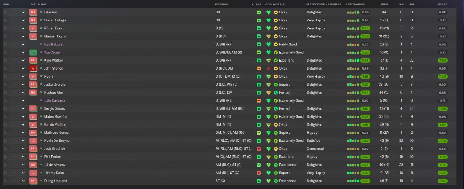This screenshot has height=189, width=464.
Task: Open the selection dropdown on Issa Kaboré's row
Action: tap(23, 44)
